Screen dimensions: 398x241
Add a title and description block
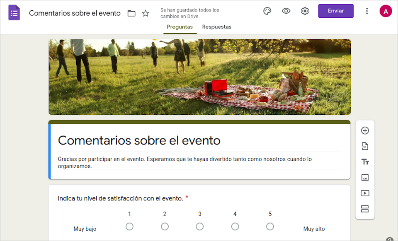pyautogui.click(x=365, y=161)
